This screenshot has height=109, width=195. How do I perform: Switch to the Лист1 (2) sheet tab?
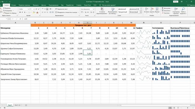[x=17, y=105]
